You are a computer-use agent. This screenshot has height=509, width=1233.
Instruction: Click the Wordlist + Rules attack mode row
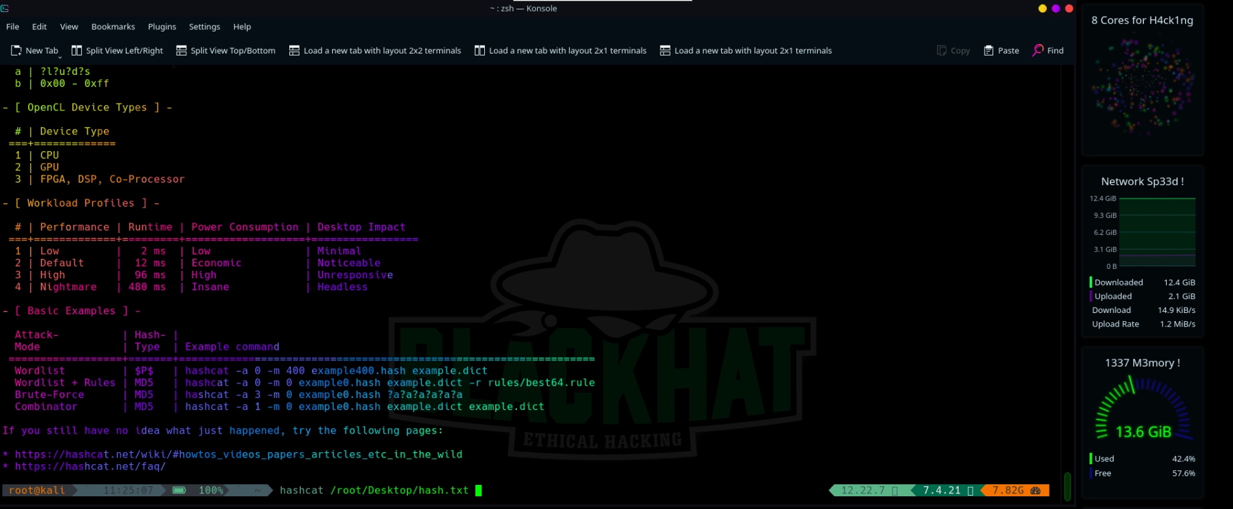[305, 383]
